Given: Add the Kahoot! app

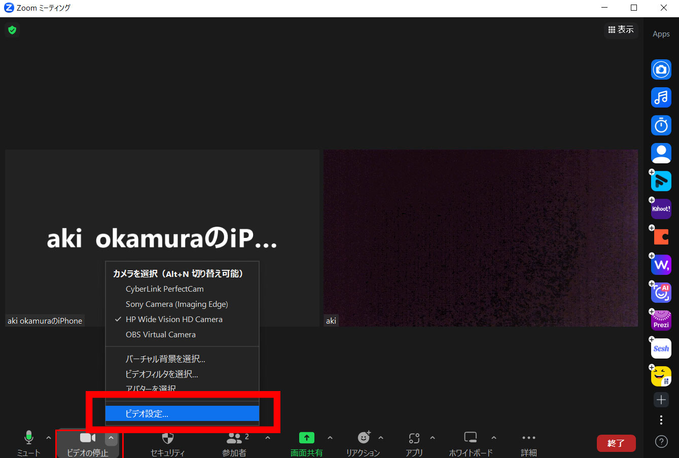Looking at the screenshot, I should pos(661,209).
